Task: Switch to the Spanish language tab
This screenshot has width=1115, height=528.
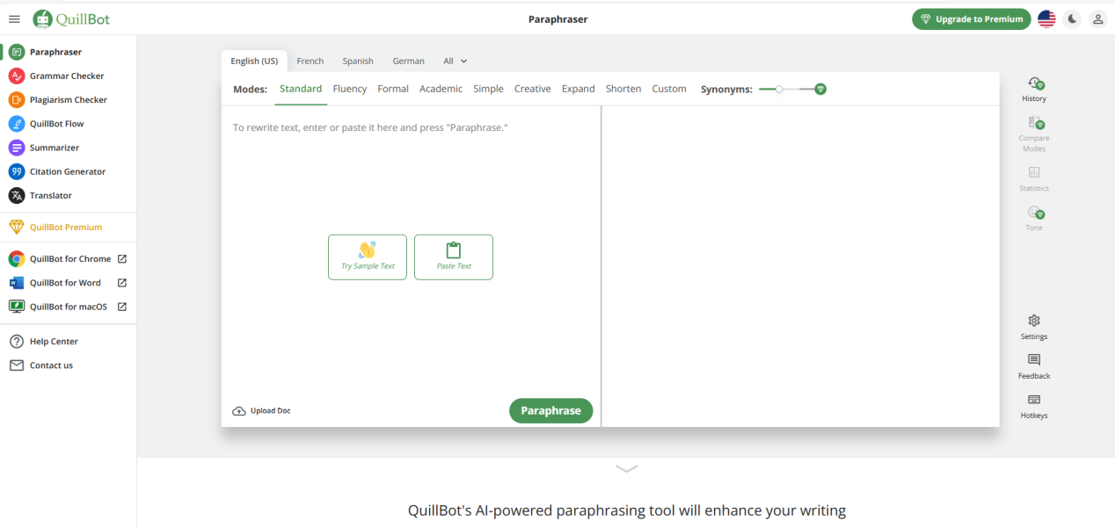Action: pos(358,61)
